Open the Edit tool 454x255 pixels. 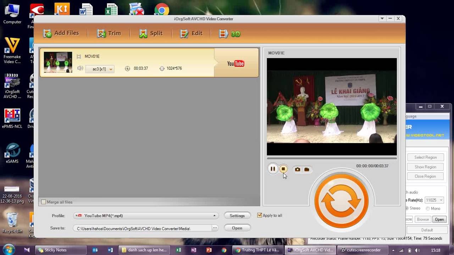[x=191, y=33]
